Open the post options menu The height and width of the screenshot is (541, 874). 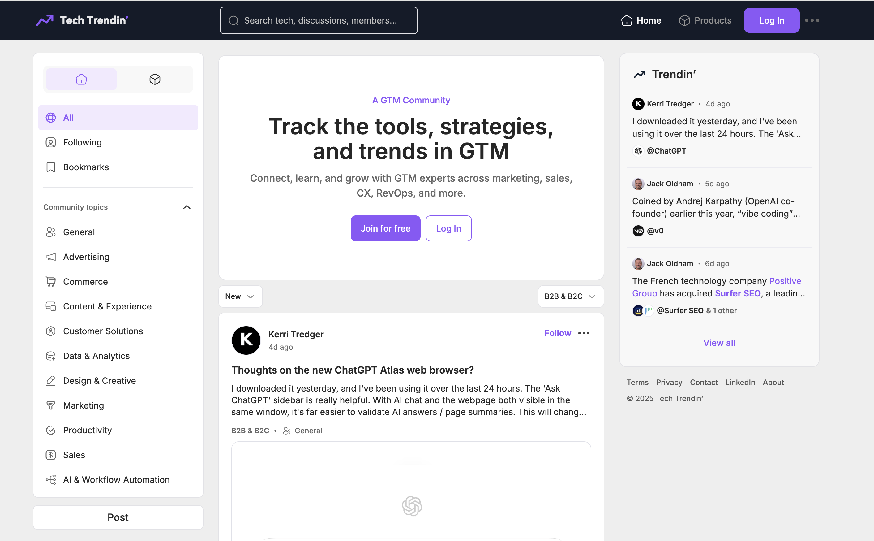[584, 333]
